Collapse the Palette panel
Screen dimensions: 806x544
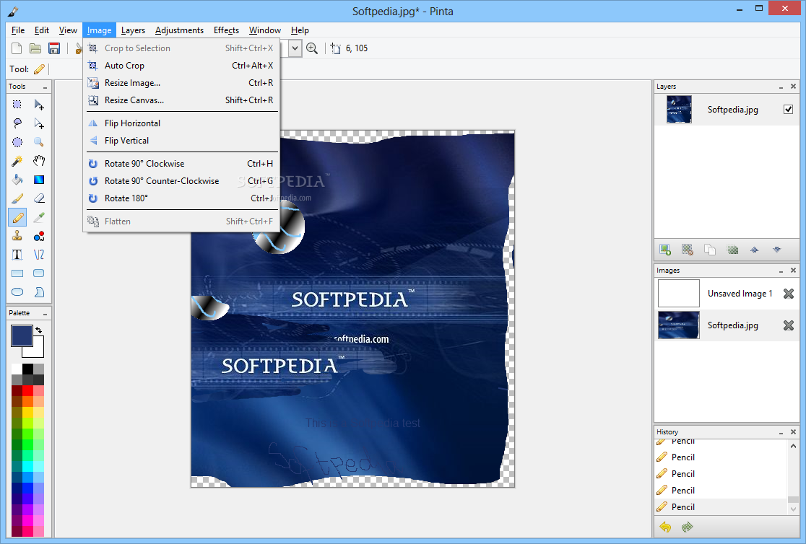(x=45, y=314)
